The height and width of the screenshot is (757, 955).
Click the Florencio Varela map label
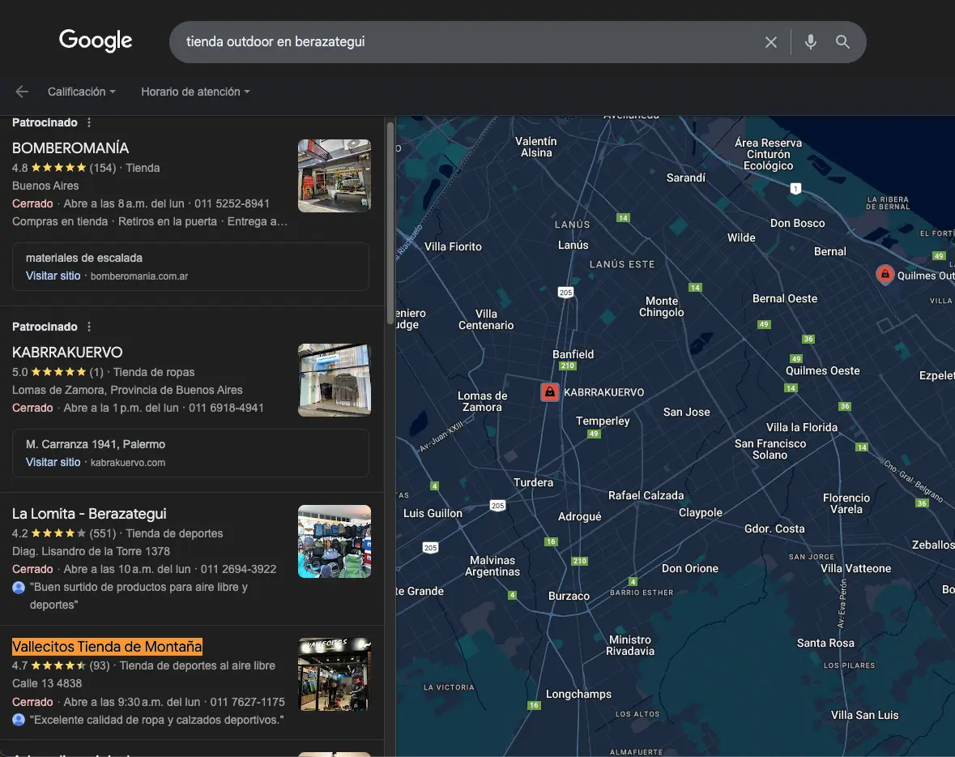tap(846, 503)
